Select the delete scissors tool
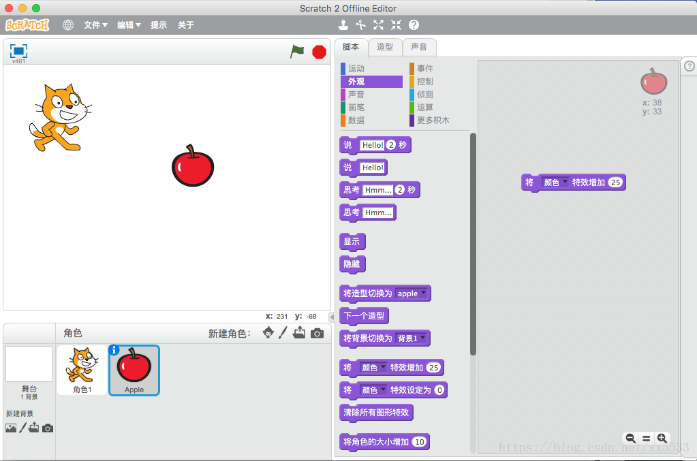This screenshot has height=461, width=697. [360, 25]
